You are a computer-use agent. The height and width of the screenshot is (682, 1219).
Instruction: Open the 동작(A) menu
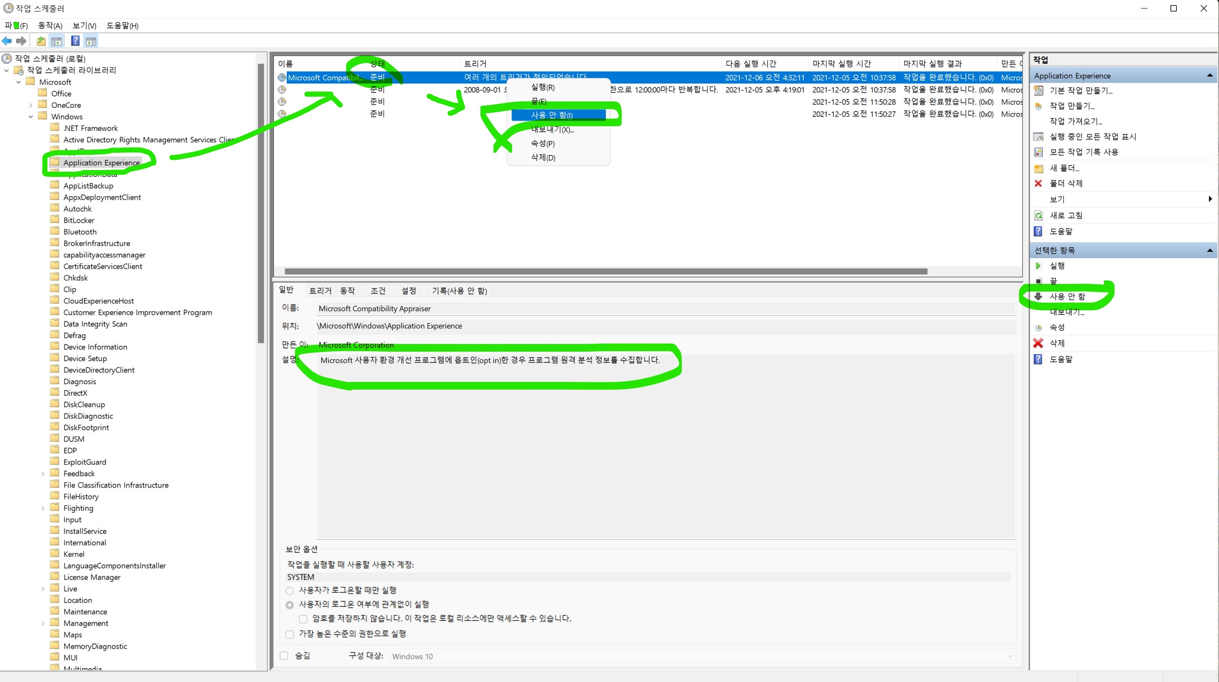(50, 26)
